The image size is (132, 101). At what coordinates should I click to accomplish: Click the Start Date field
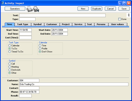tap(60, 30)
